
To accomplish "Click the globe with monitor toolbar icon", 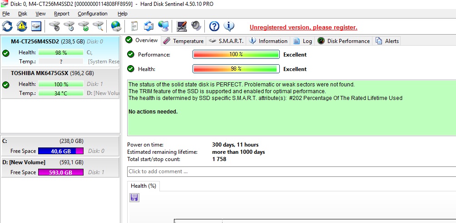I will click(164, 26).
